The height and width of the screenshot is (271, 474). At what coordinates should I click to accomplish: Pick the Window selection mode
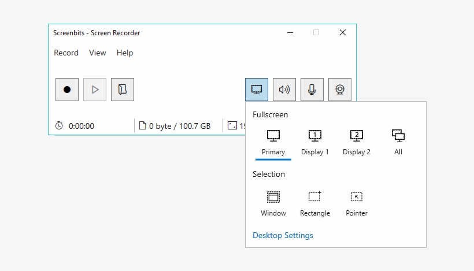pyautogui.click(x=273, y=204)
